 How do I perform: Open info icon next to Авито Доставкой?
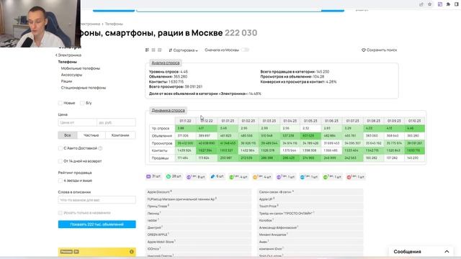[100, 148]
